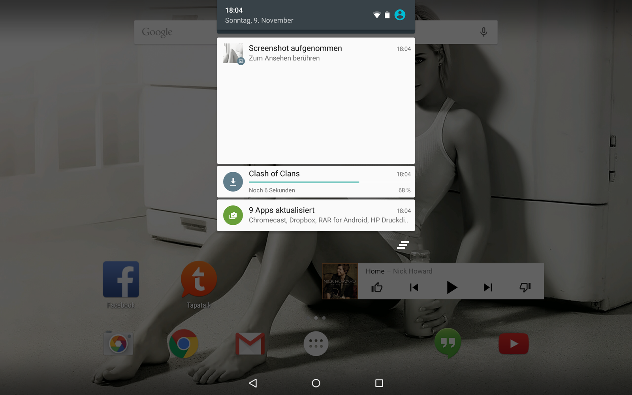Open the app drawer button

pyautogui.click(x=316, y=344)
